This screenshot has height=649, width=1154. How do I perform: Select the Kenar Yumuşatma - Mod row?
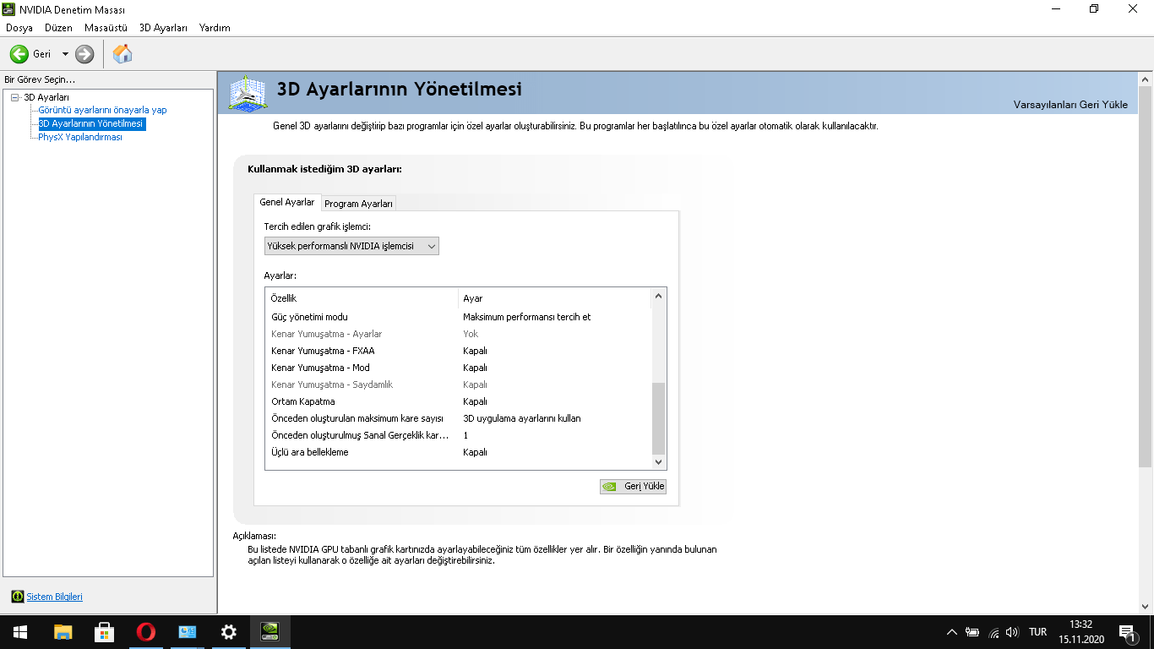(459, 368)
